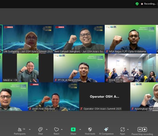Open the Participants panel icon

[x=20, y=130]
